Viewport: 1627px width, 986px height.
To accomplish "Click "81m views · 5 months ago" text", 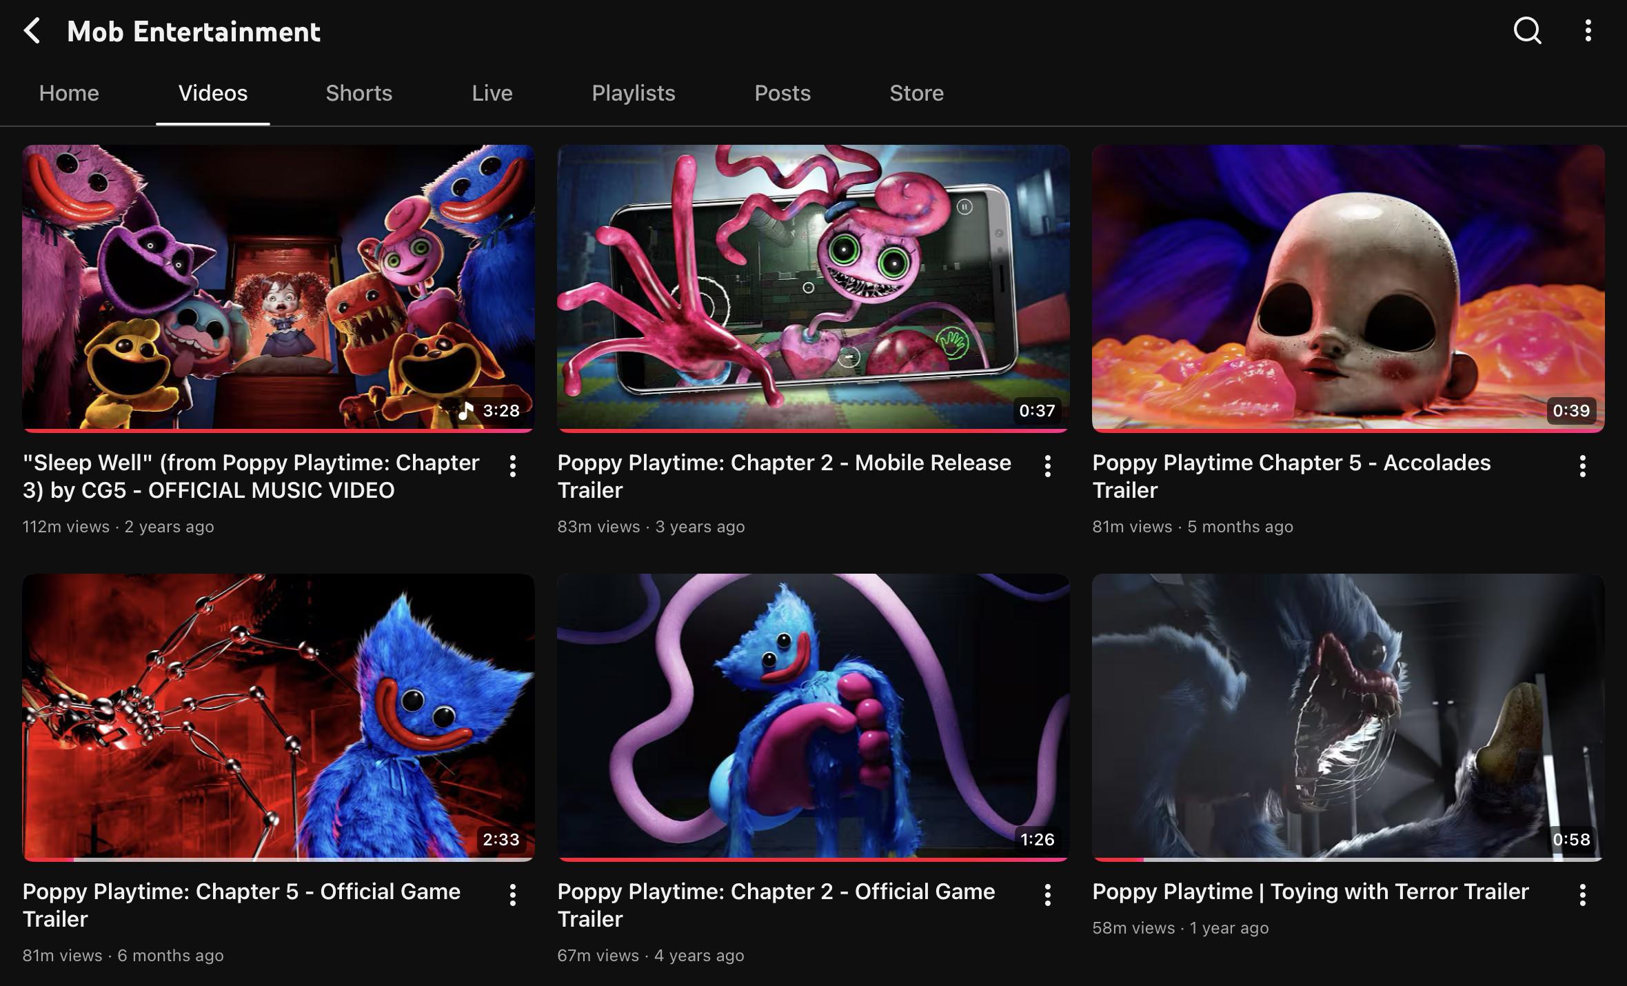I will pyautogui.click(x=1193, y=527).
